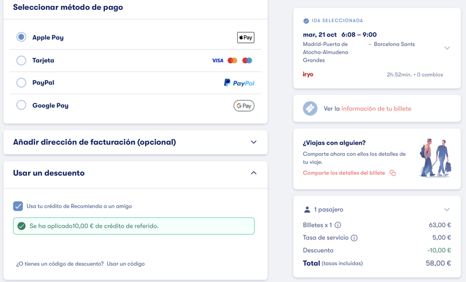Click the Google Pay option label
Image resolution: width=466 pixels, height=282 pixels.
pos(50,105)
